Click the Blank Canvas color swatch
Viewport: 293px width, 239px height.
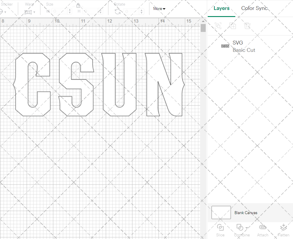[221, 213]
